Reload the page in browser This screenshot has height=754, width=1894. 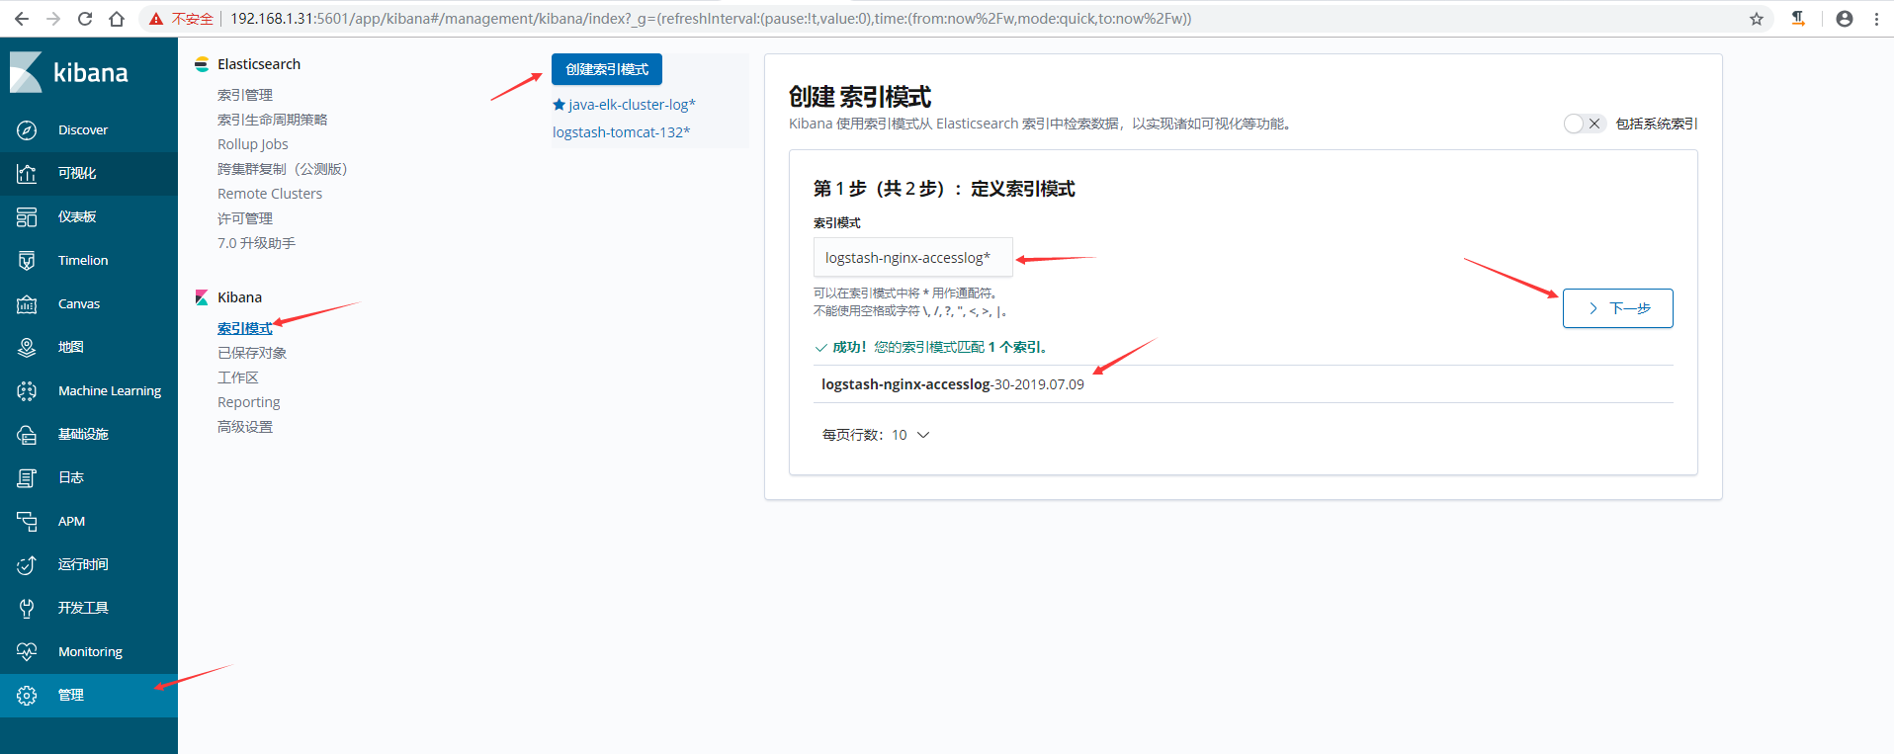(85, 19)
